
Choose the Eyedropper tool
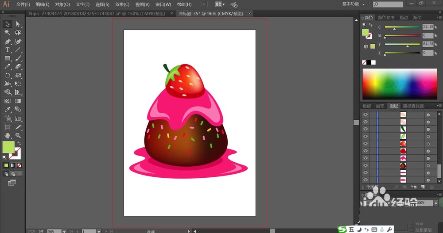click(x=8, y=110)
